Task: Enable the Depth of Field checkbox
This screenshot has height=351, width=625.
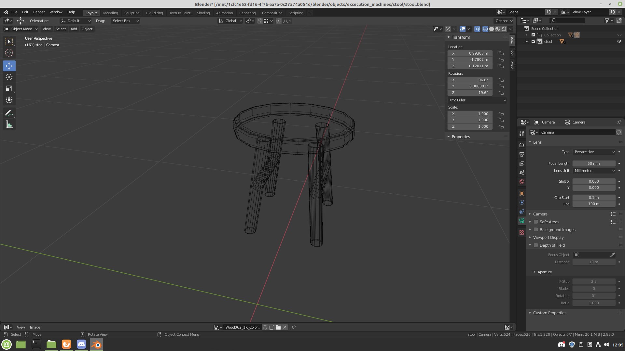Action: (536, 245)
